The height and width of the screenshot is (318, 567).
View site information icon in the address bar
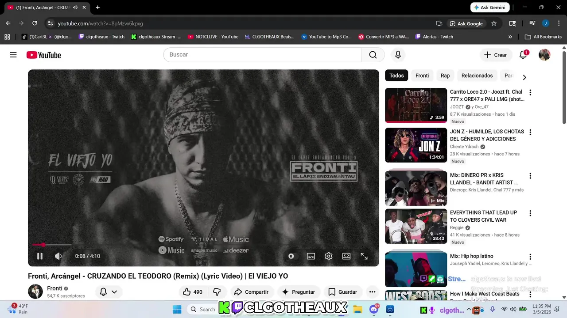coord(50,23)
